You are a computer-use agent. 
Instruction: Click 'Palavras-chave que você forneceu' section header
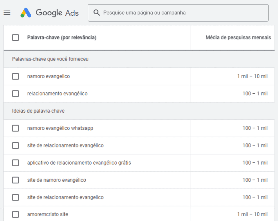click(50, 59)
